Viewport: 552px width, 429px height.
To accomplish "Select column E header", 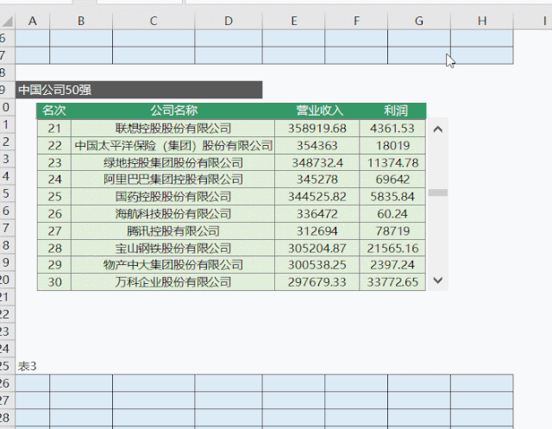I will click(x=293, y=21).
